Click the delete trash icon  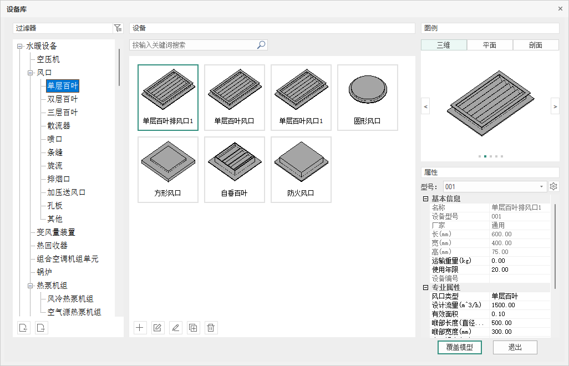tap(211, 328)
